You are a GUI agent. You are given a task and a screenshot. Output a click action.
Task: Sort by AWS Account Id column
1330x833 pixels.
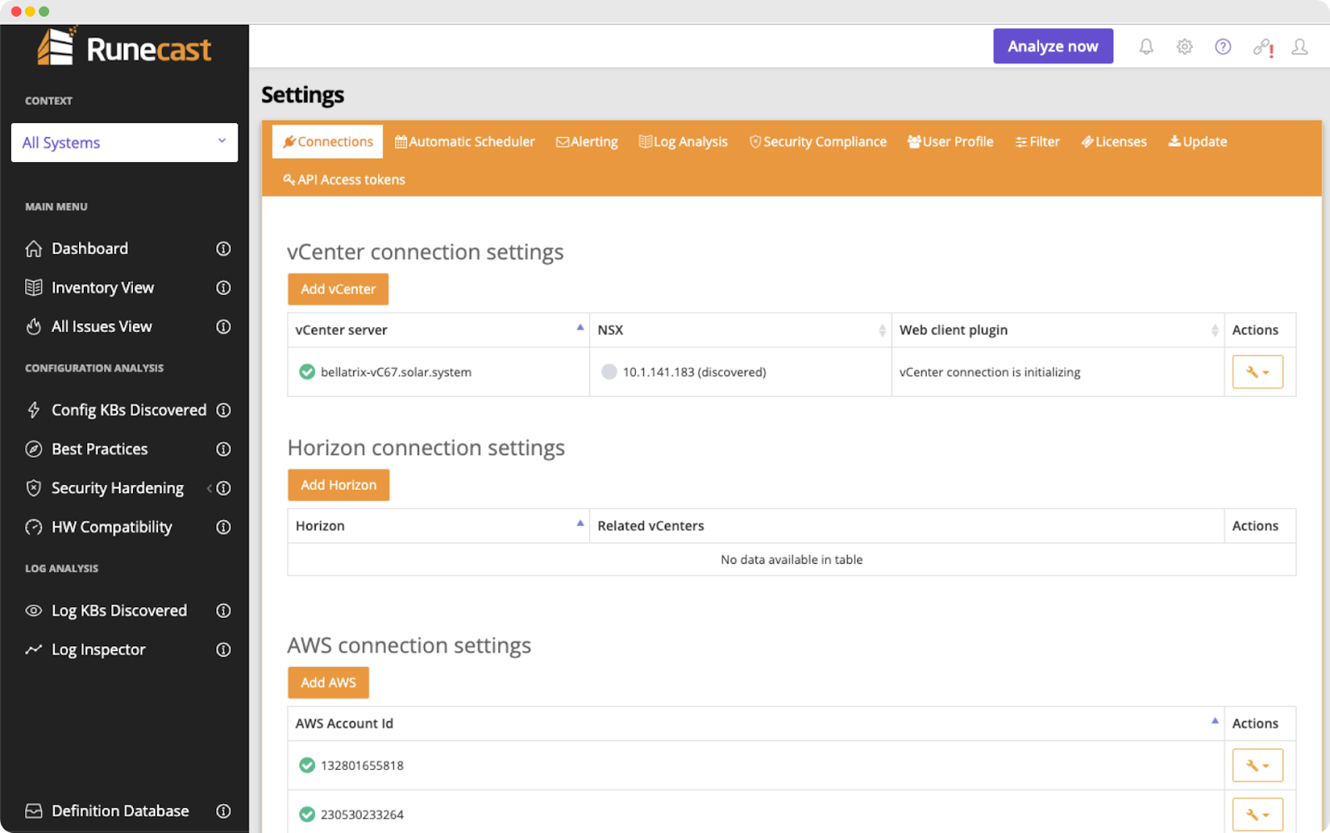tap(756, 723)
